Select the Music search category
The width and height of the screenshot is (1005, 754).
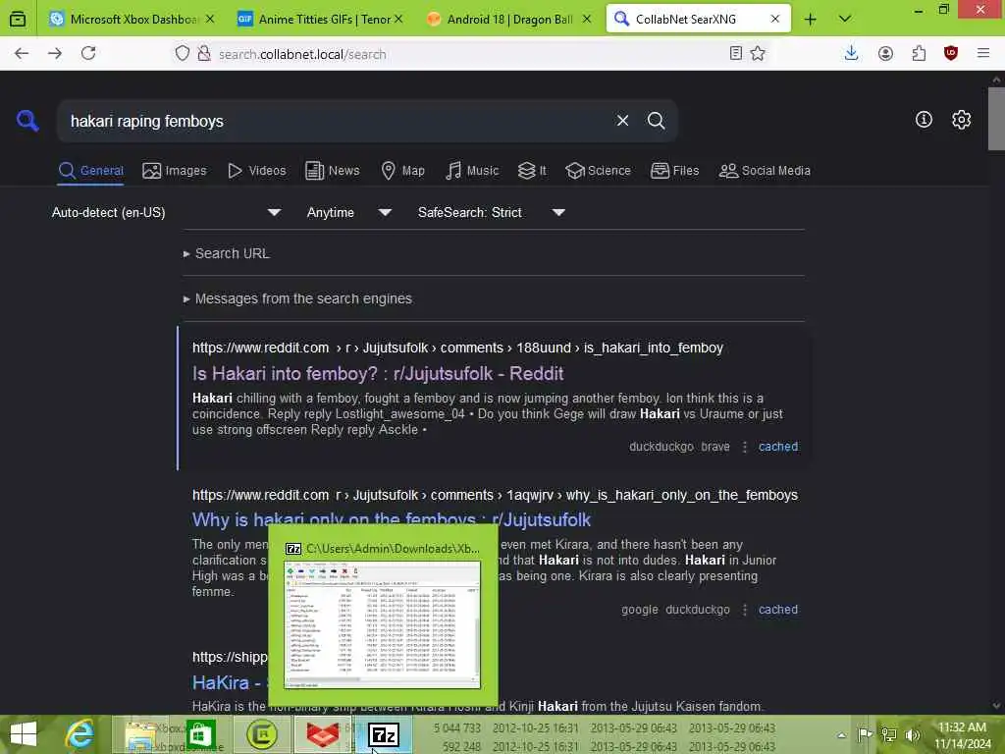(472, 171)
